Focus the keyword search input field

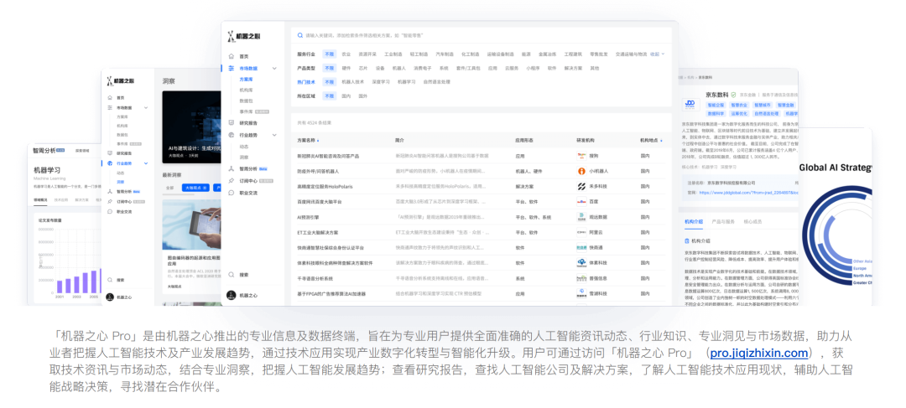[x=481, y=35]
